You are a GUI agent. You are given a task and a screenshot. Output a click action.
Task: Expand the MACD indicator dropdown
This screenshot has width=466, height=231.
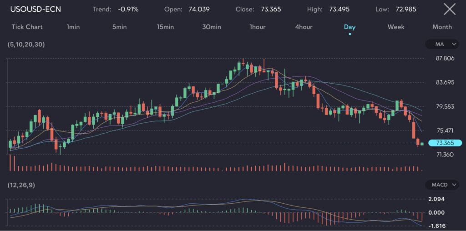442,185
